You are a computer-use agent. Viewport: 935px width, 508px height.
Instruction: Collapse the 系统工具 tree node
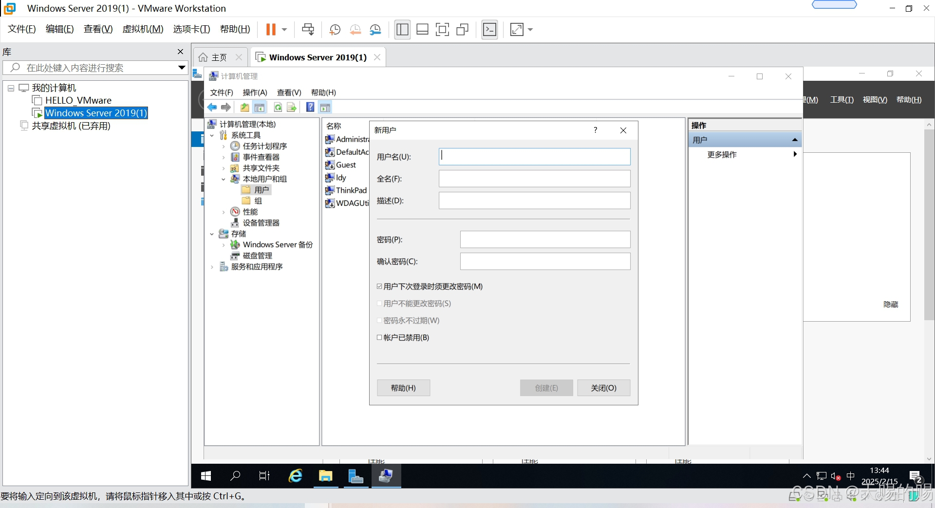point(212,135)
